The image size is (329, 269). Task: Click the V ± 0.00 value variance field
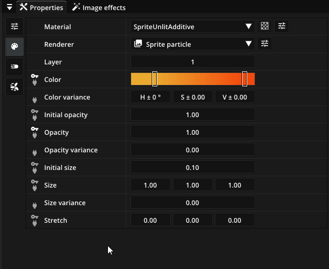[x=235, y=97]
